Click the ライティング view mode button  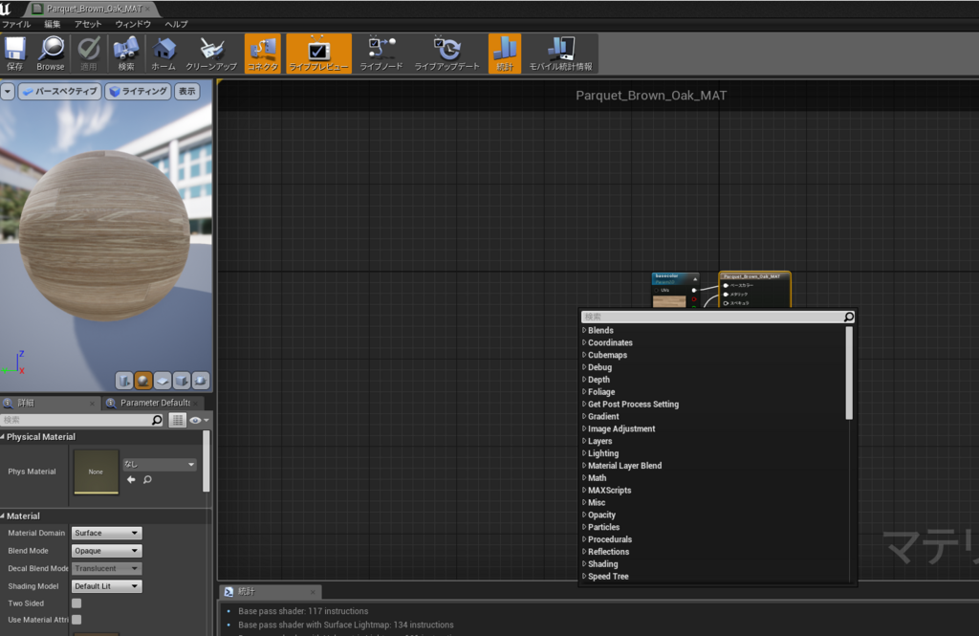(138, 91)
